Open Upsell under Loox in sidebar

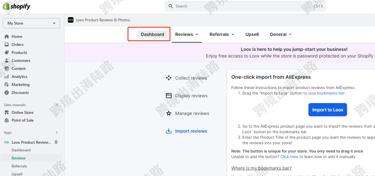17,174
